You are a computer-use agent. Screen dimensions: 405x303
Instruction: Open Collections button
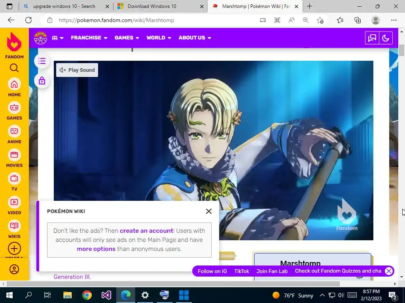358,20
